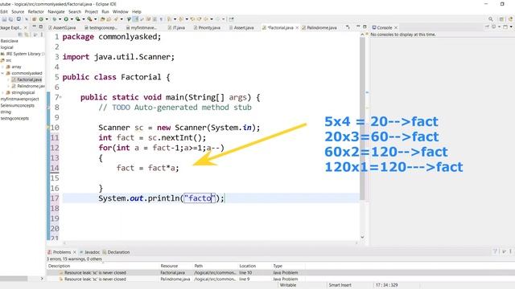The width and height of the screenshot is (515, 289).
Task: Open the Console view dropdown arrow
Action: coord(512,26)
